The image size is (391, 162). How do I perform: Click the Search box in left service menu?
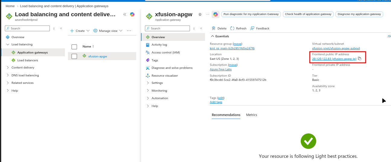coord(27,28)
